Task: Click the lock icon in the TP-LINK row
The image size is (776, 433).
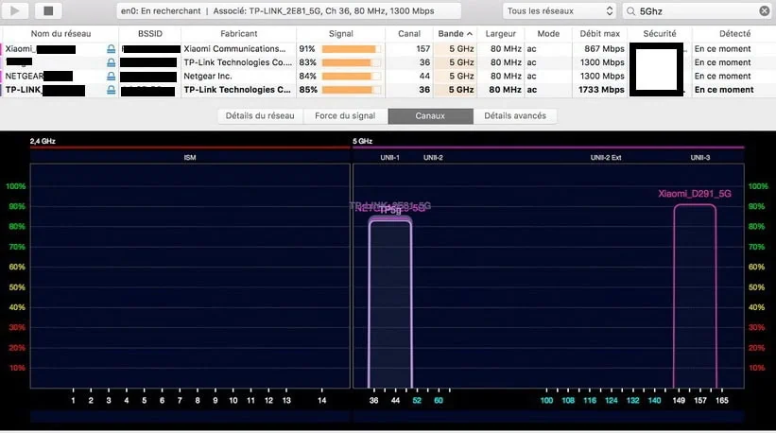Action: [x=112, y=91]
